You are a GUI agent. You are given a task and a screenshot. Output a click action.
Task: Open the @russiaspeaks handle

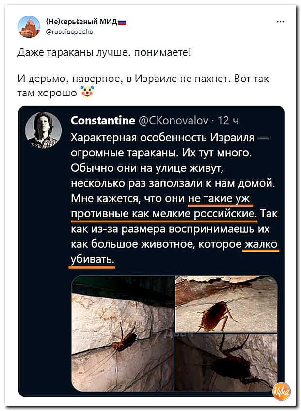click(x=69, y=32)
